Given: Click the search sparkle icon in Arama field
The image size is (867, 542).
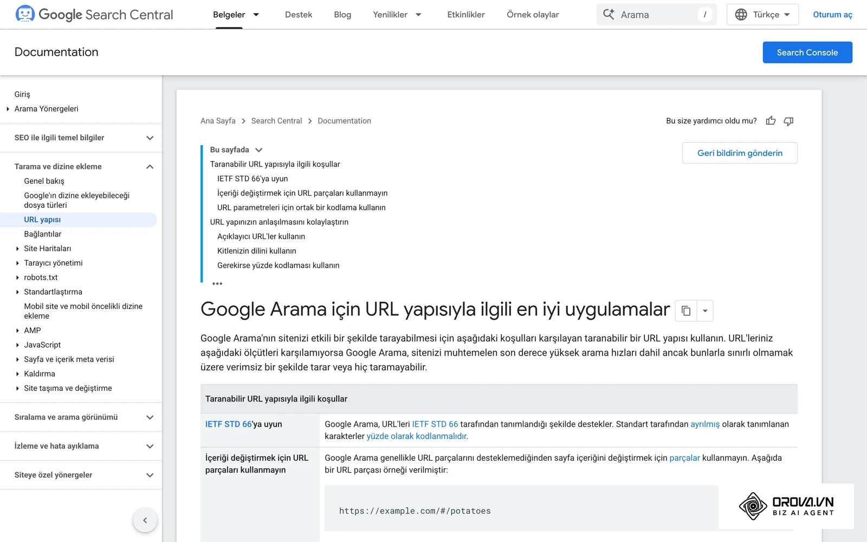Looking at the screenshot, I should click(609, 15).
